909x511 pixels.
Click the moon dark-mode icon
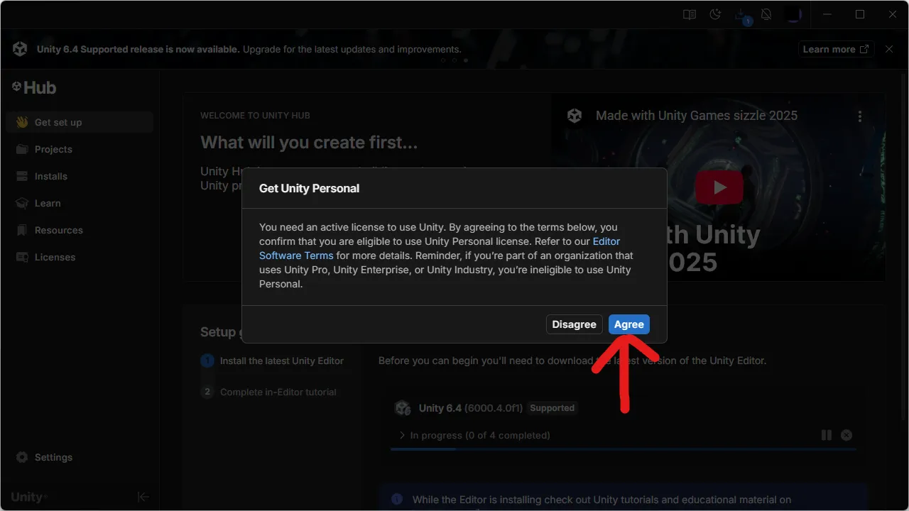pos(715,14)
